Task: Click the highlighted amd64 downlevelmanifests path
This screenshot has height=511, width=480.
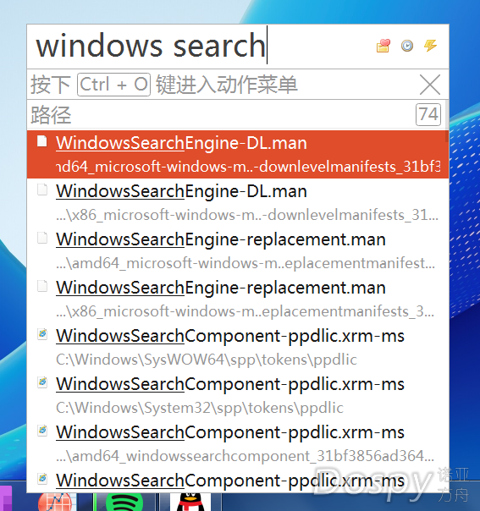Action: (x=248, y=167)
